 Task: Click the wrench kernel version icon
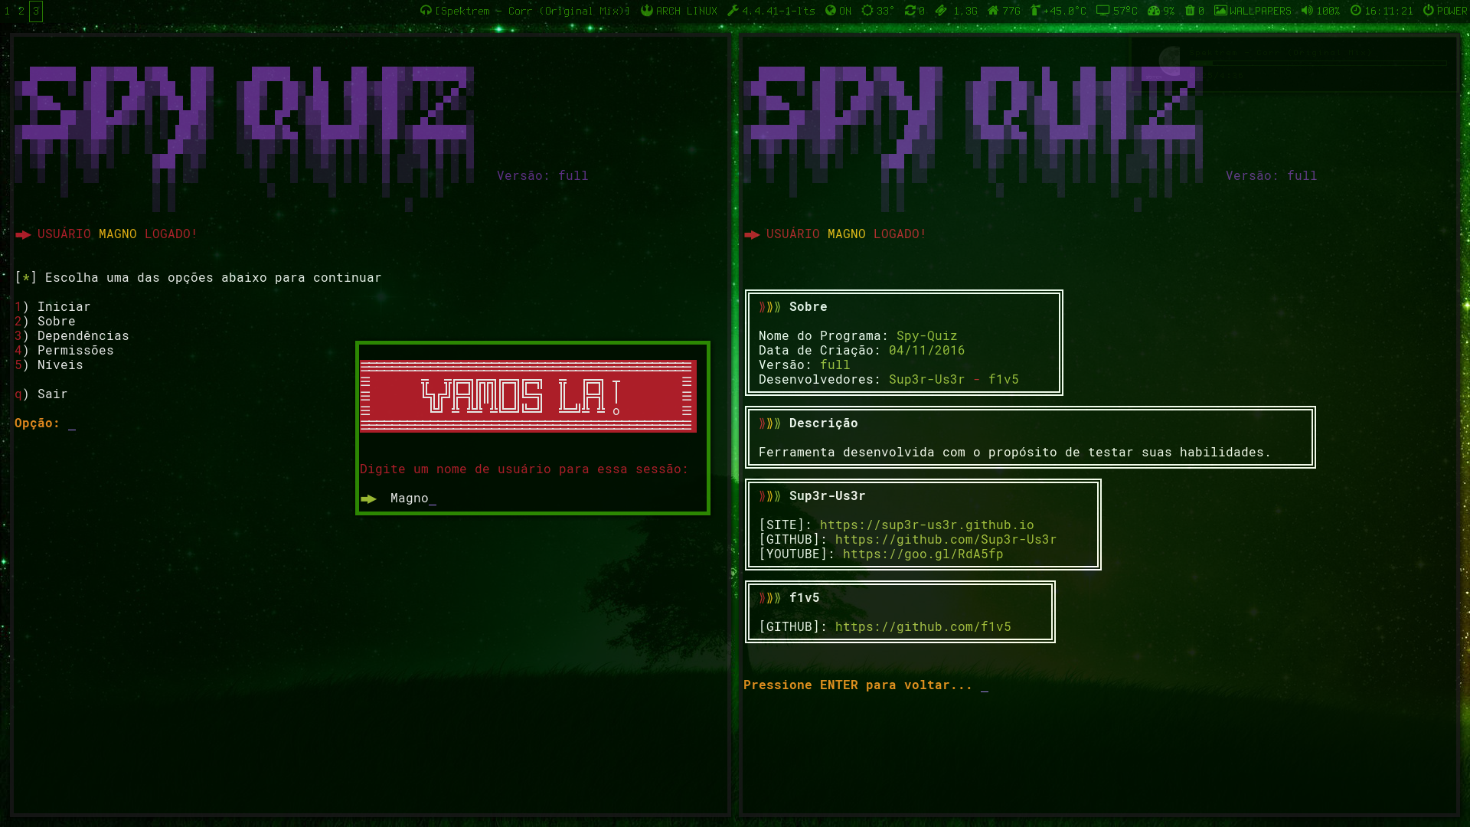[x=733, y=11]
